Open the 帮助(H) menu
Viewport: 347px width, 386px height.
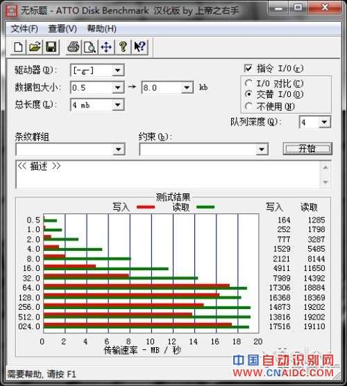pos(102,29)
